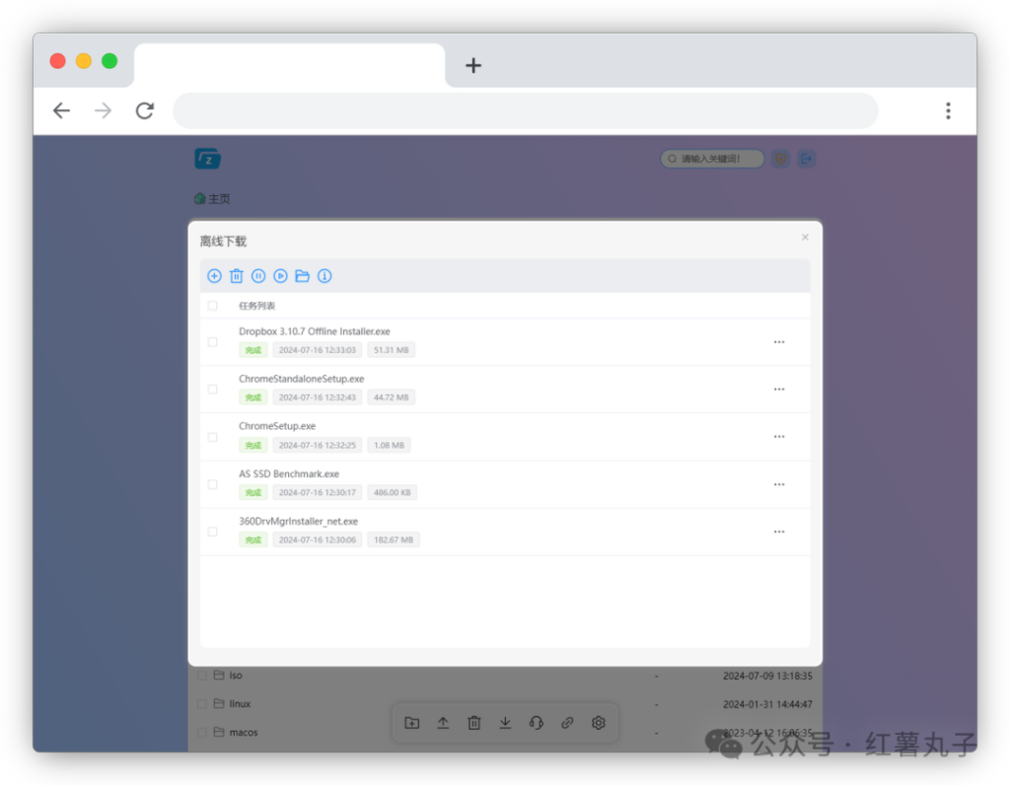Pause selected downloads with pause icon
The height and width of the screenshot is (785, 1010).
point(258,276)
